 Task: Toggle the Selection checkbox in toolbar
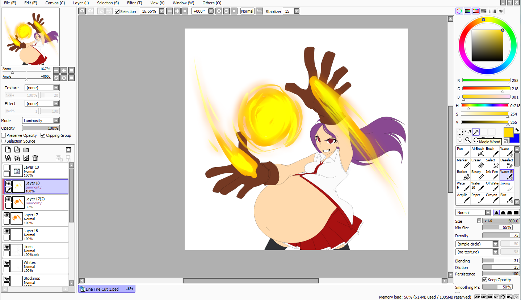coord(117,11)
